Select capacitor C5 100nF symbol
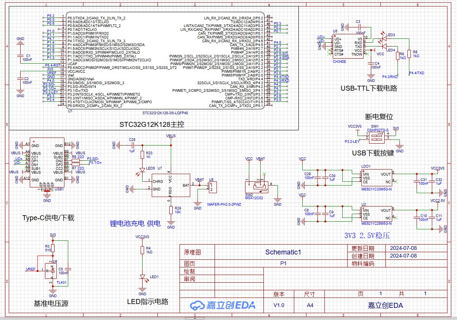The image size is (457, 320). 68,269
